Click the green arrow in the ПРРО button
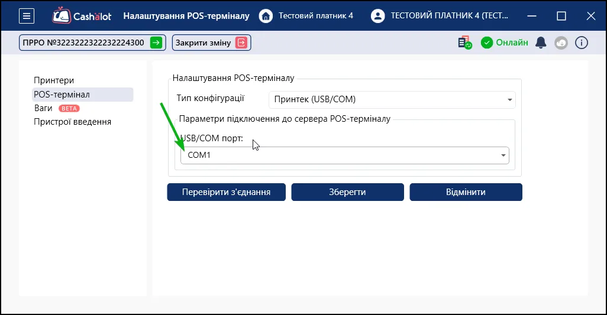The width and height of the screenshot is (607, 315). pyautogui.click(x=156, y=43)
